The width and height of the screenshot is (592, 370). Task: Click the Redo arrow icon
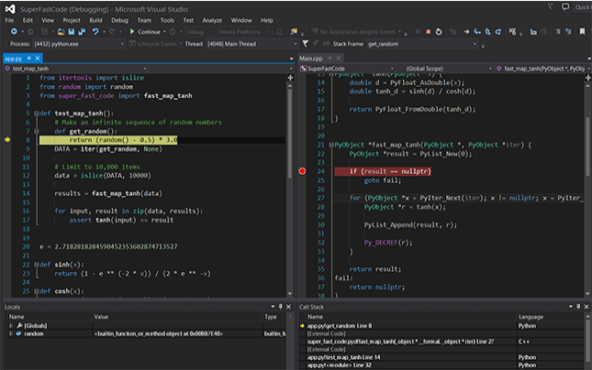click(x=112, y=32)
